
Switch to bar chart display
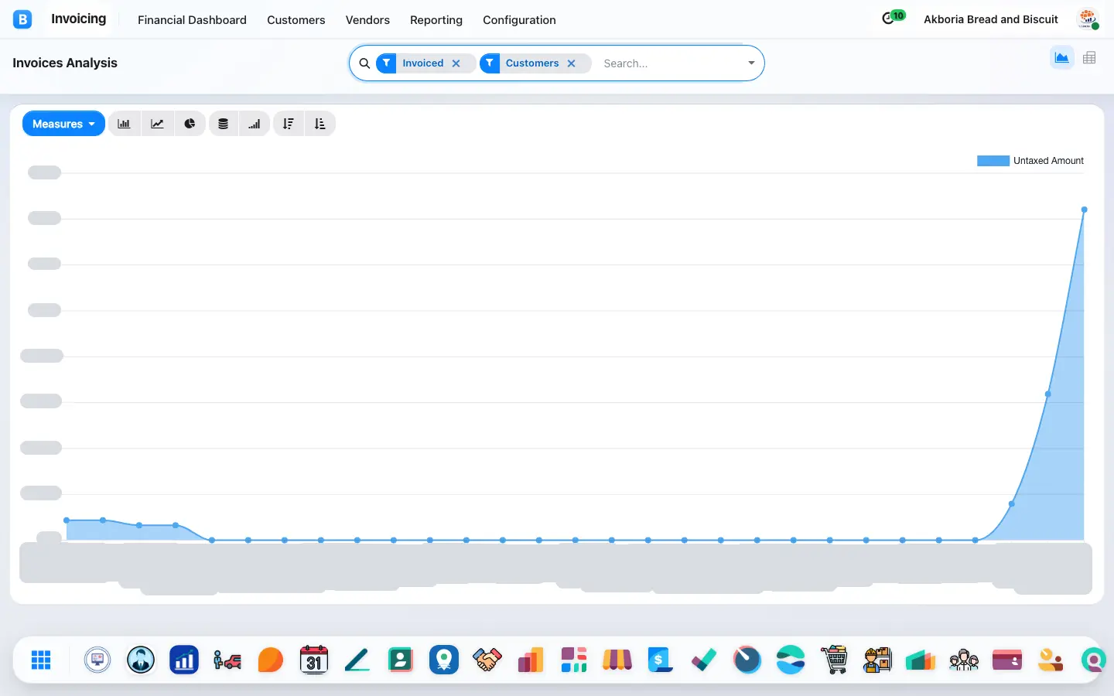click(x=124, y=124)
